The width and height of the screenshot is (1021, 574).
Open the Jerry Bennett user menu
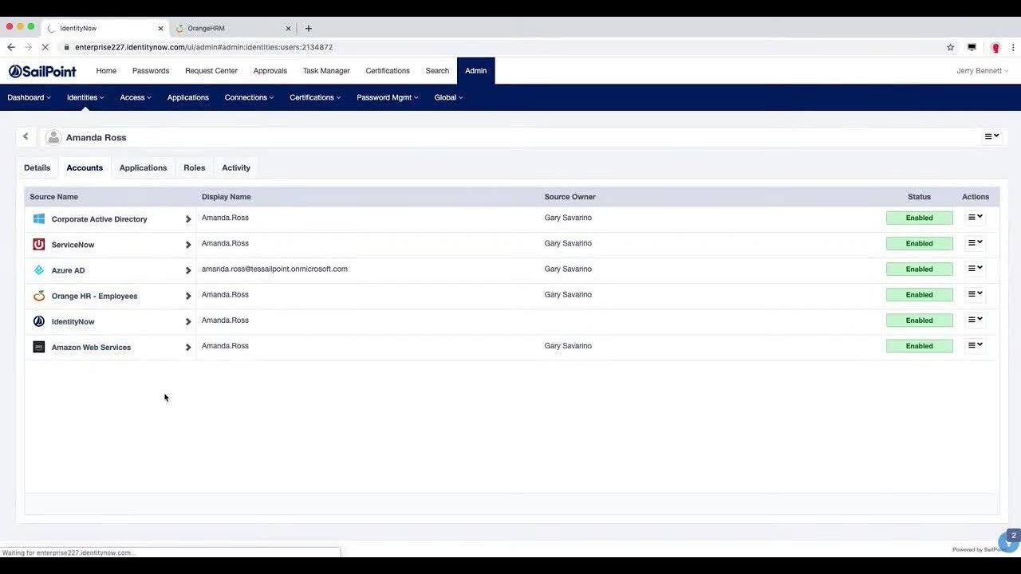point(982,71)
